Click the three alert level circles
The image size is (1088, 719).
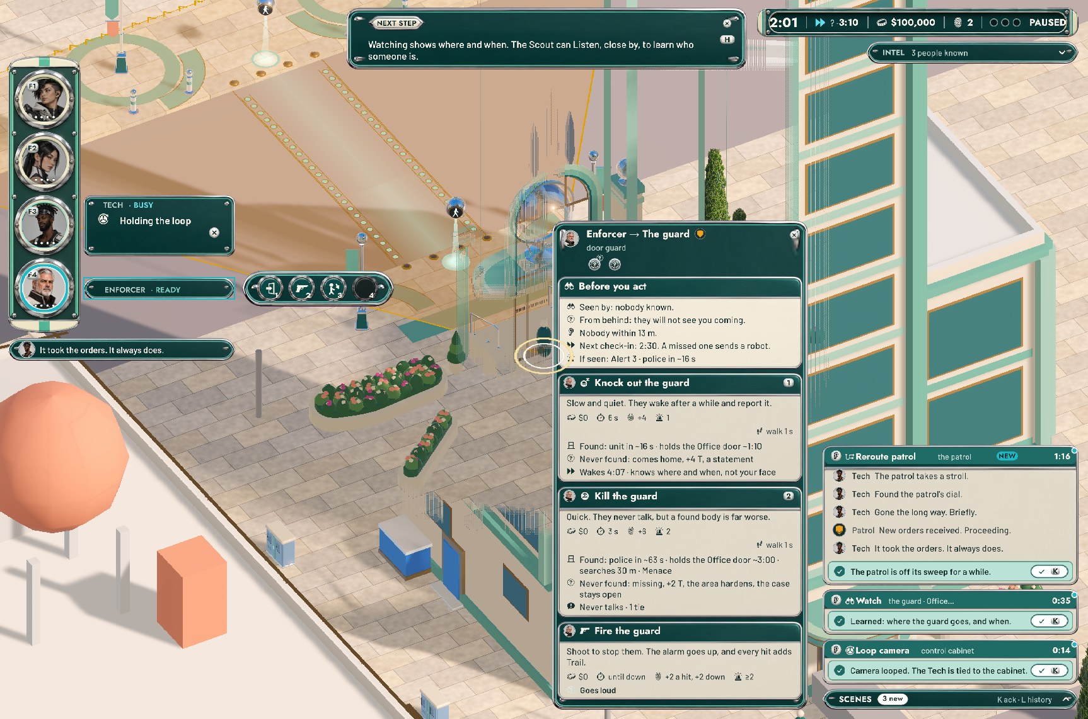click(x=1005, y=23)
